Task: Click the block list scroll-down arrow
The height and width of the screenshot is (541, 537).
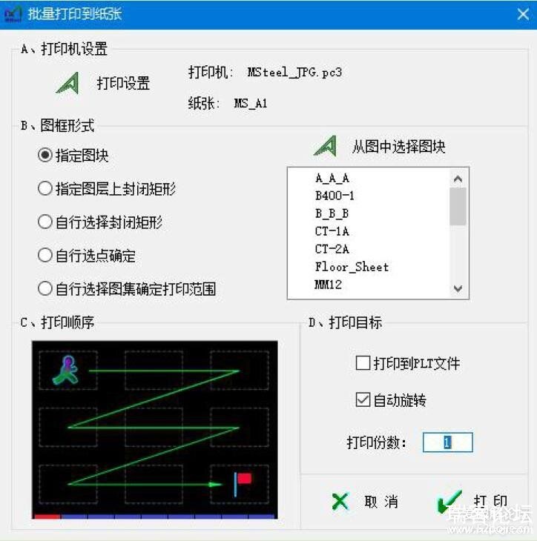Action: pos(458,288)
